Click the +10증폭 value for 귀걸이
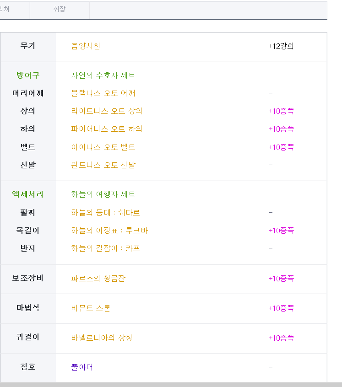Image resolution: width=342 pixels, height=387 pixels. [282, 338]
